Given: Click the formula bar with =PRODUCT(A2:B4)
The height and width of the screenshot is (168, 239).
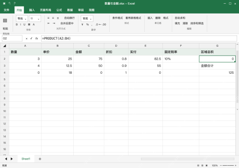Looking at the screenshot, I should coord(139,38).
